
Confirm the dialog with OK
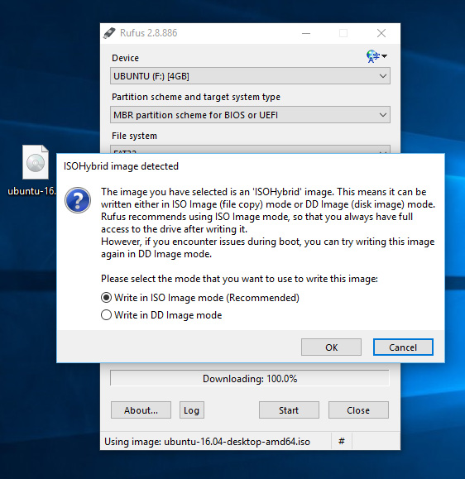[331, 347]
